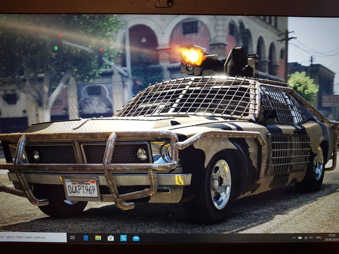Image resolution: width=339 pixels, height=254 pixels.
Task: Click the green traffic light in wallpaper
Action: 56,48
